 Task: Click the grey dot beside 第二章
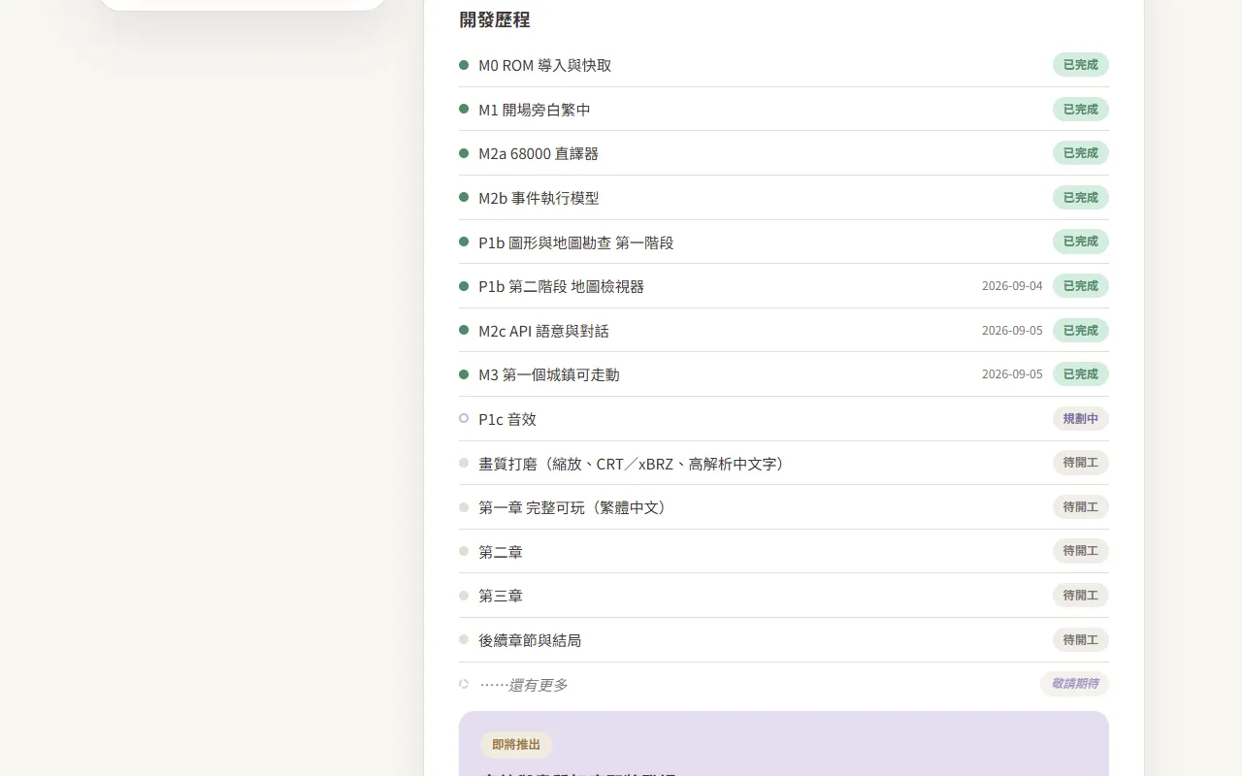[x=464, y=551]
